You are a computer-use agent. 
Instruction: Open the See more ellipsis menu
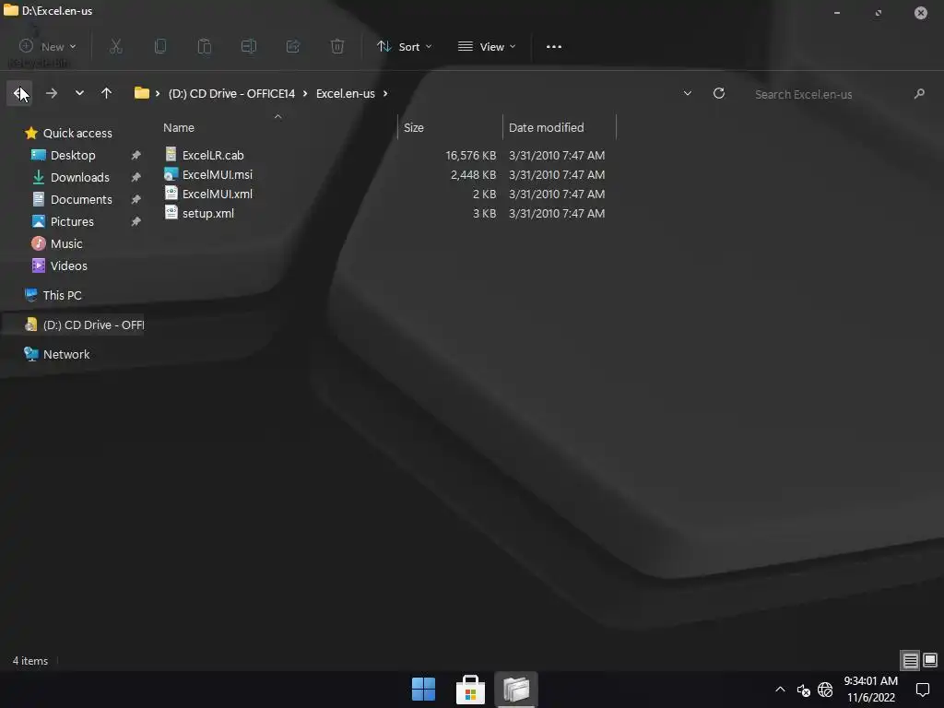pyautogui.click(x=554, y=46)
